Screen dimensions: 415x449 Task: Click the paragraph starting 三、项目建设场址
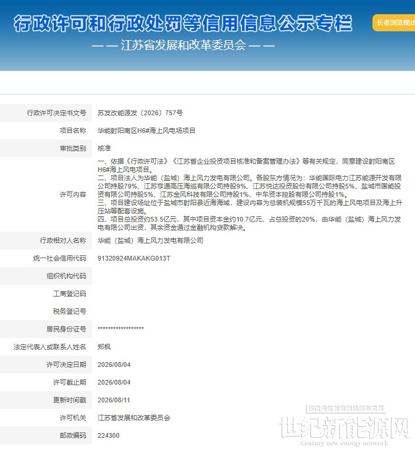tap(250, 207)
